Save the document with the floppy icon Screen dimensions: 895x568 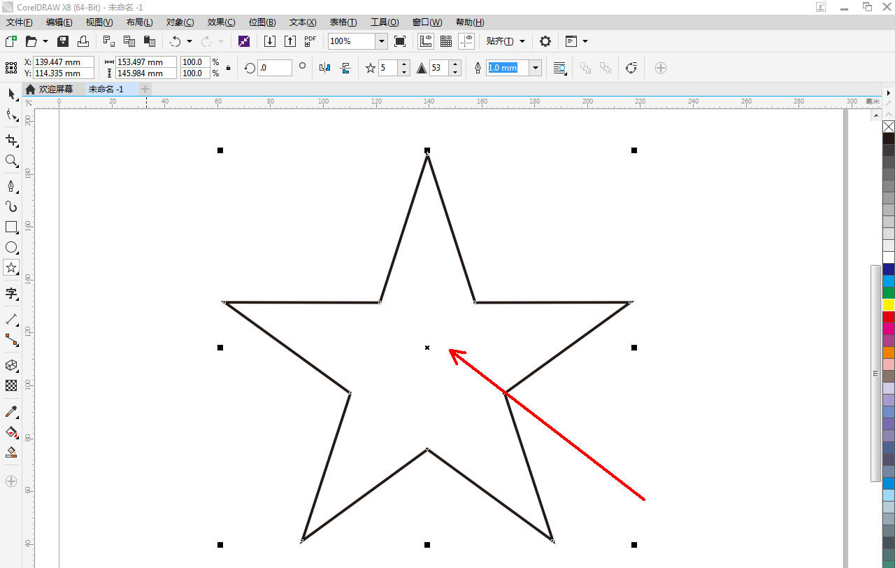point(63,41)
